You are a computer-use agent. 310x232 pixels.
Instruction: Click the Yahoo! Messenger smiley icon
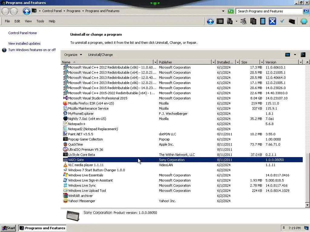point(65,201)
